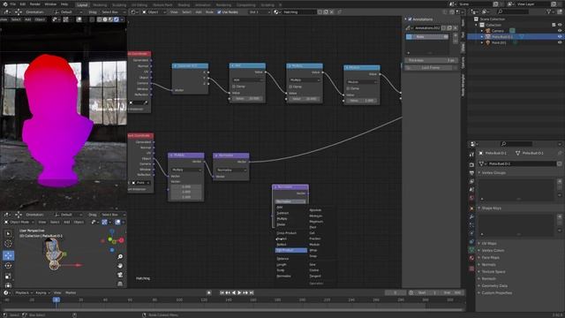
Task: Toggle Clamp checkbox on the second Multiply node
Action: pos(290,87)
